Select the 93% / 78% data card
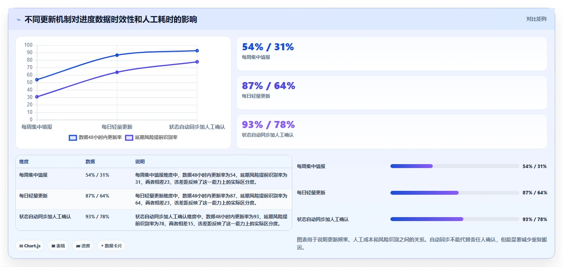563x267 pixels. tap(392, 131)
